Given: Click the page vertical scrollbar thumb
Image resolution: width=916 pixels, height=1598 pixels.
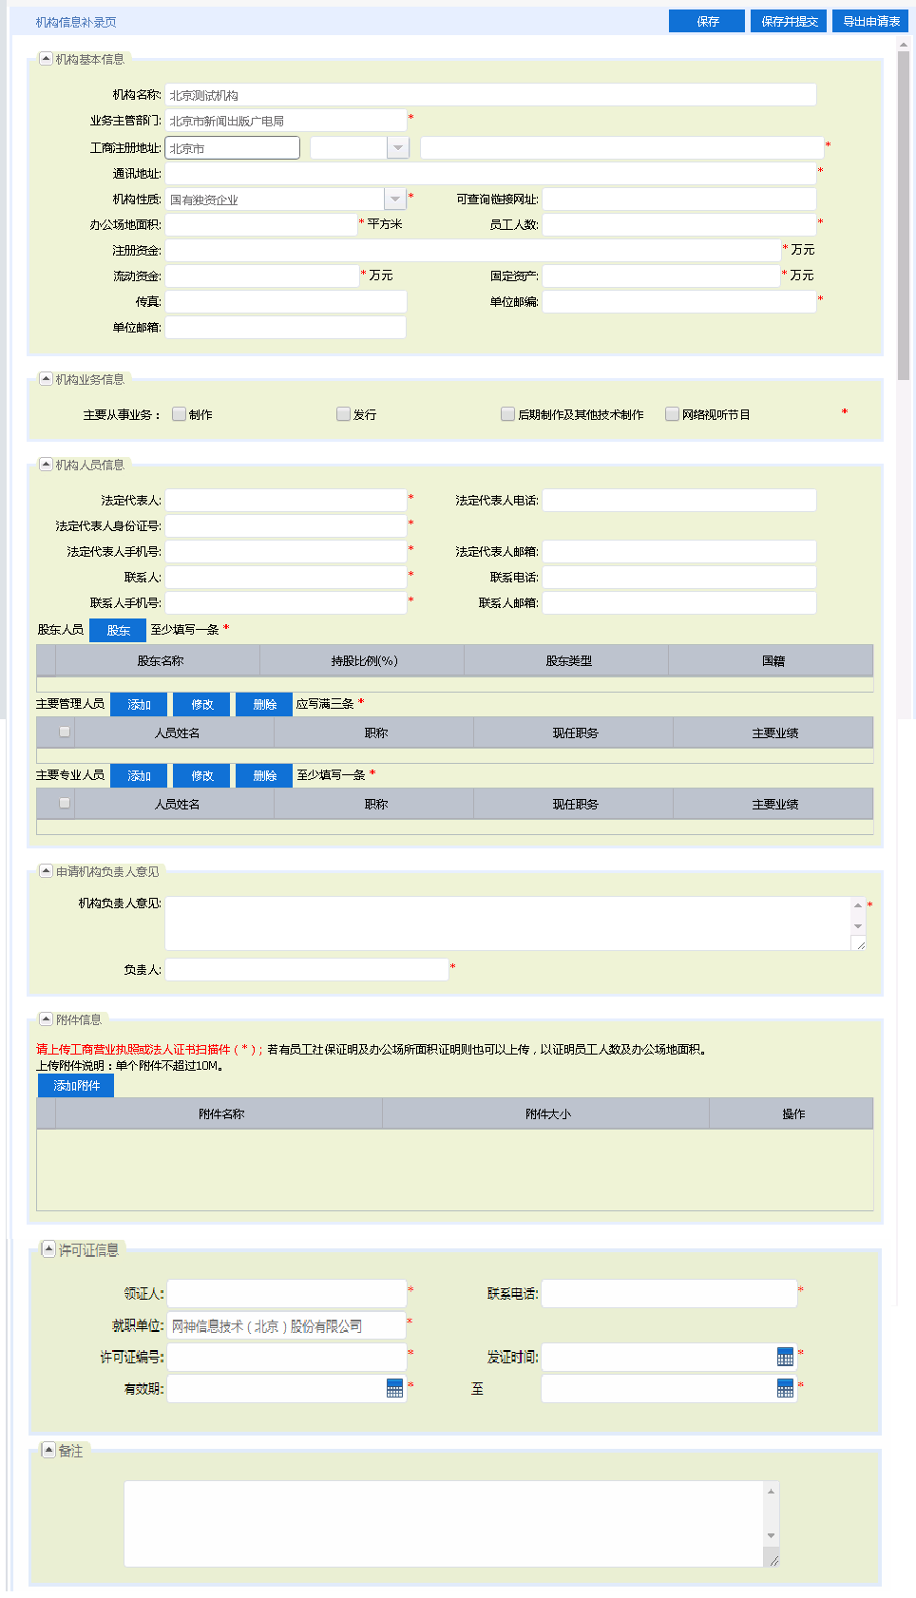Looking at the screenshot, I should (x=904, y=217).
